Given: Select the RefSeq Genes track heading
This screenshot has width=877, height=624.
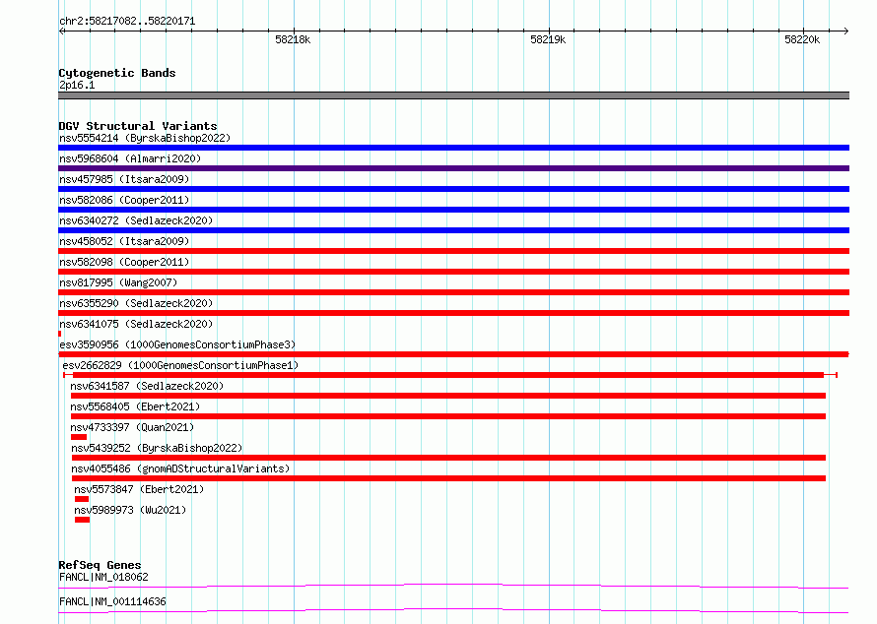Looking at the screenshot, I should [100, 565].
